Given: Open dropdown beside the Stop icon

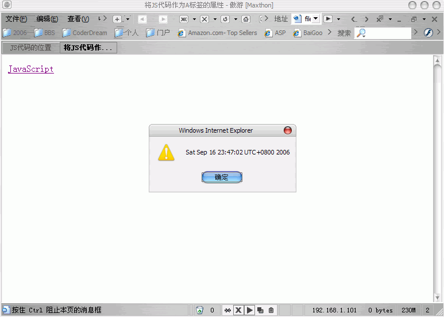Looking at the screenshot, I should click(215, 20).
